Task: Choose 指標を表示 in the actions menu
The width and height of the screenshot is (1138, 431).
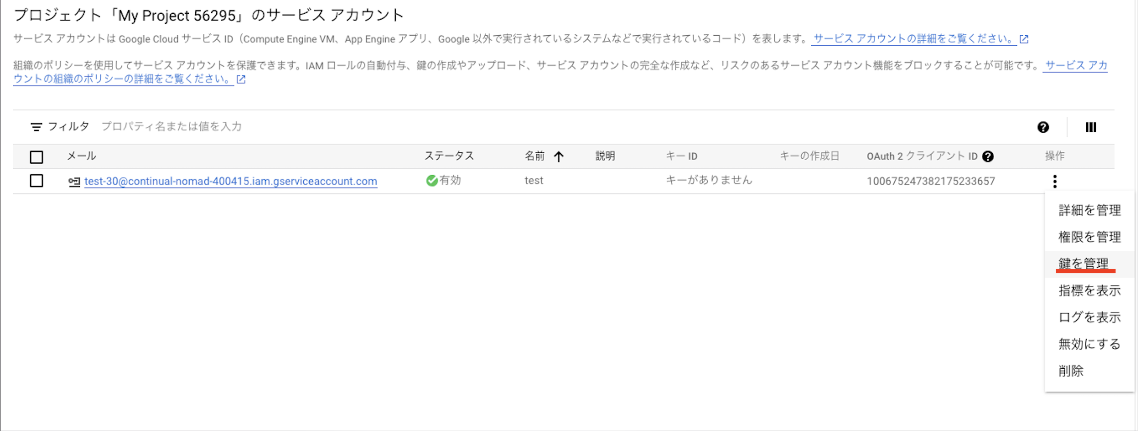Action: pos(1089,291)
